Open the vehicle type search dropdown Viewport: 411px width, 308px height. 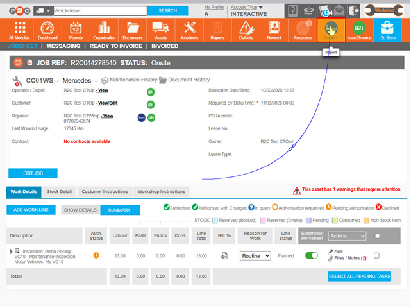(x=42, y=11)
